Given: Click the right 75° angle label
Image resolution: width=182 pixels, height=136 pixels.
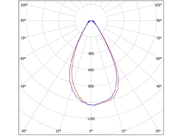Looking at the screenshot, I should pos(159,38).
